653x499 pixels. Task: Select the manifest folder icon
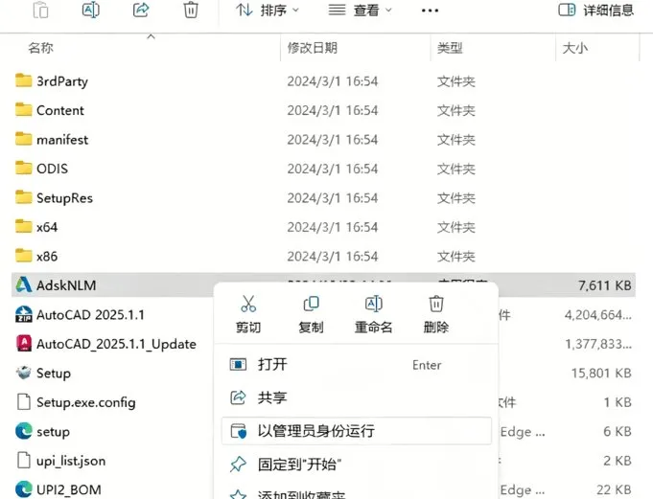point(23,139)
